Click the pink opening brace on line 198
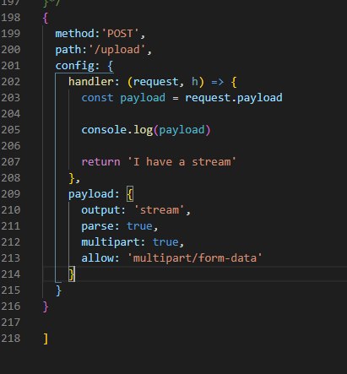This screenshot has width=347, height=374. (46, 18)
